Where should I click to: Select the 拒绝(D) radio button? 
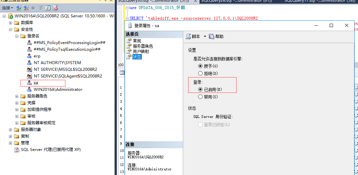(x=200, y=73)
